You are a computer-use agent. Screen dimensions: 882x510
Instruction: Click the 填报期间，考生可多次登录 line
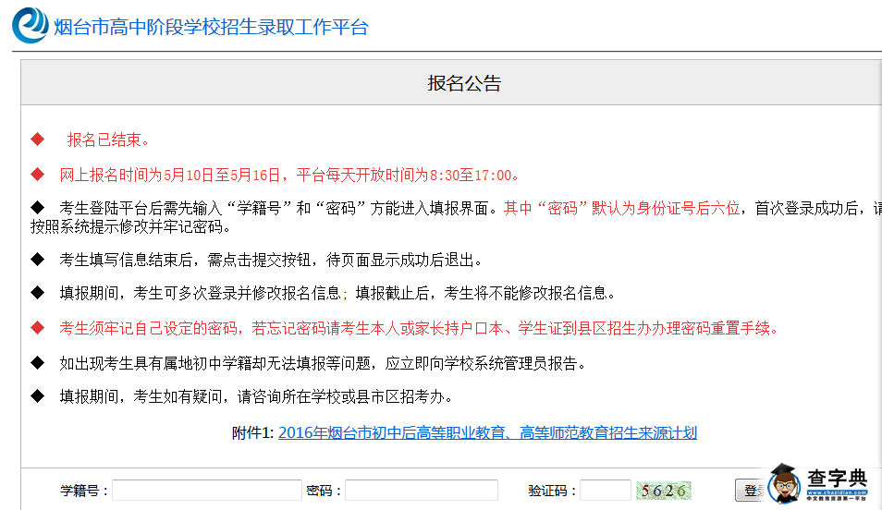click(x=337, y=293)
